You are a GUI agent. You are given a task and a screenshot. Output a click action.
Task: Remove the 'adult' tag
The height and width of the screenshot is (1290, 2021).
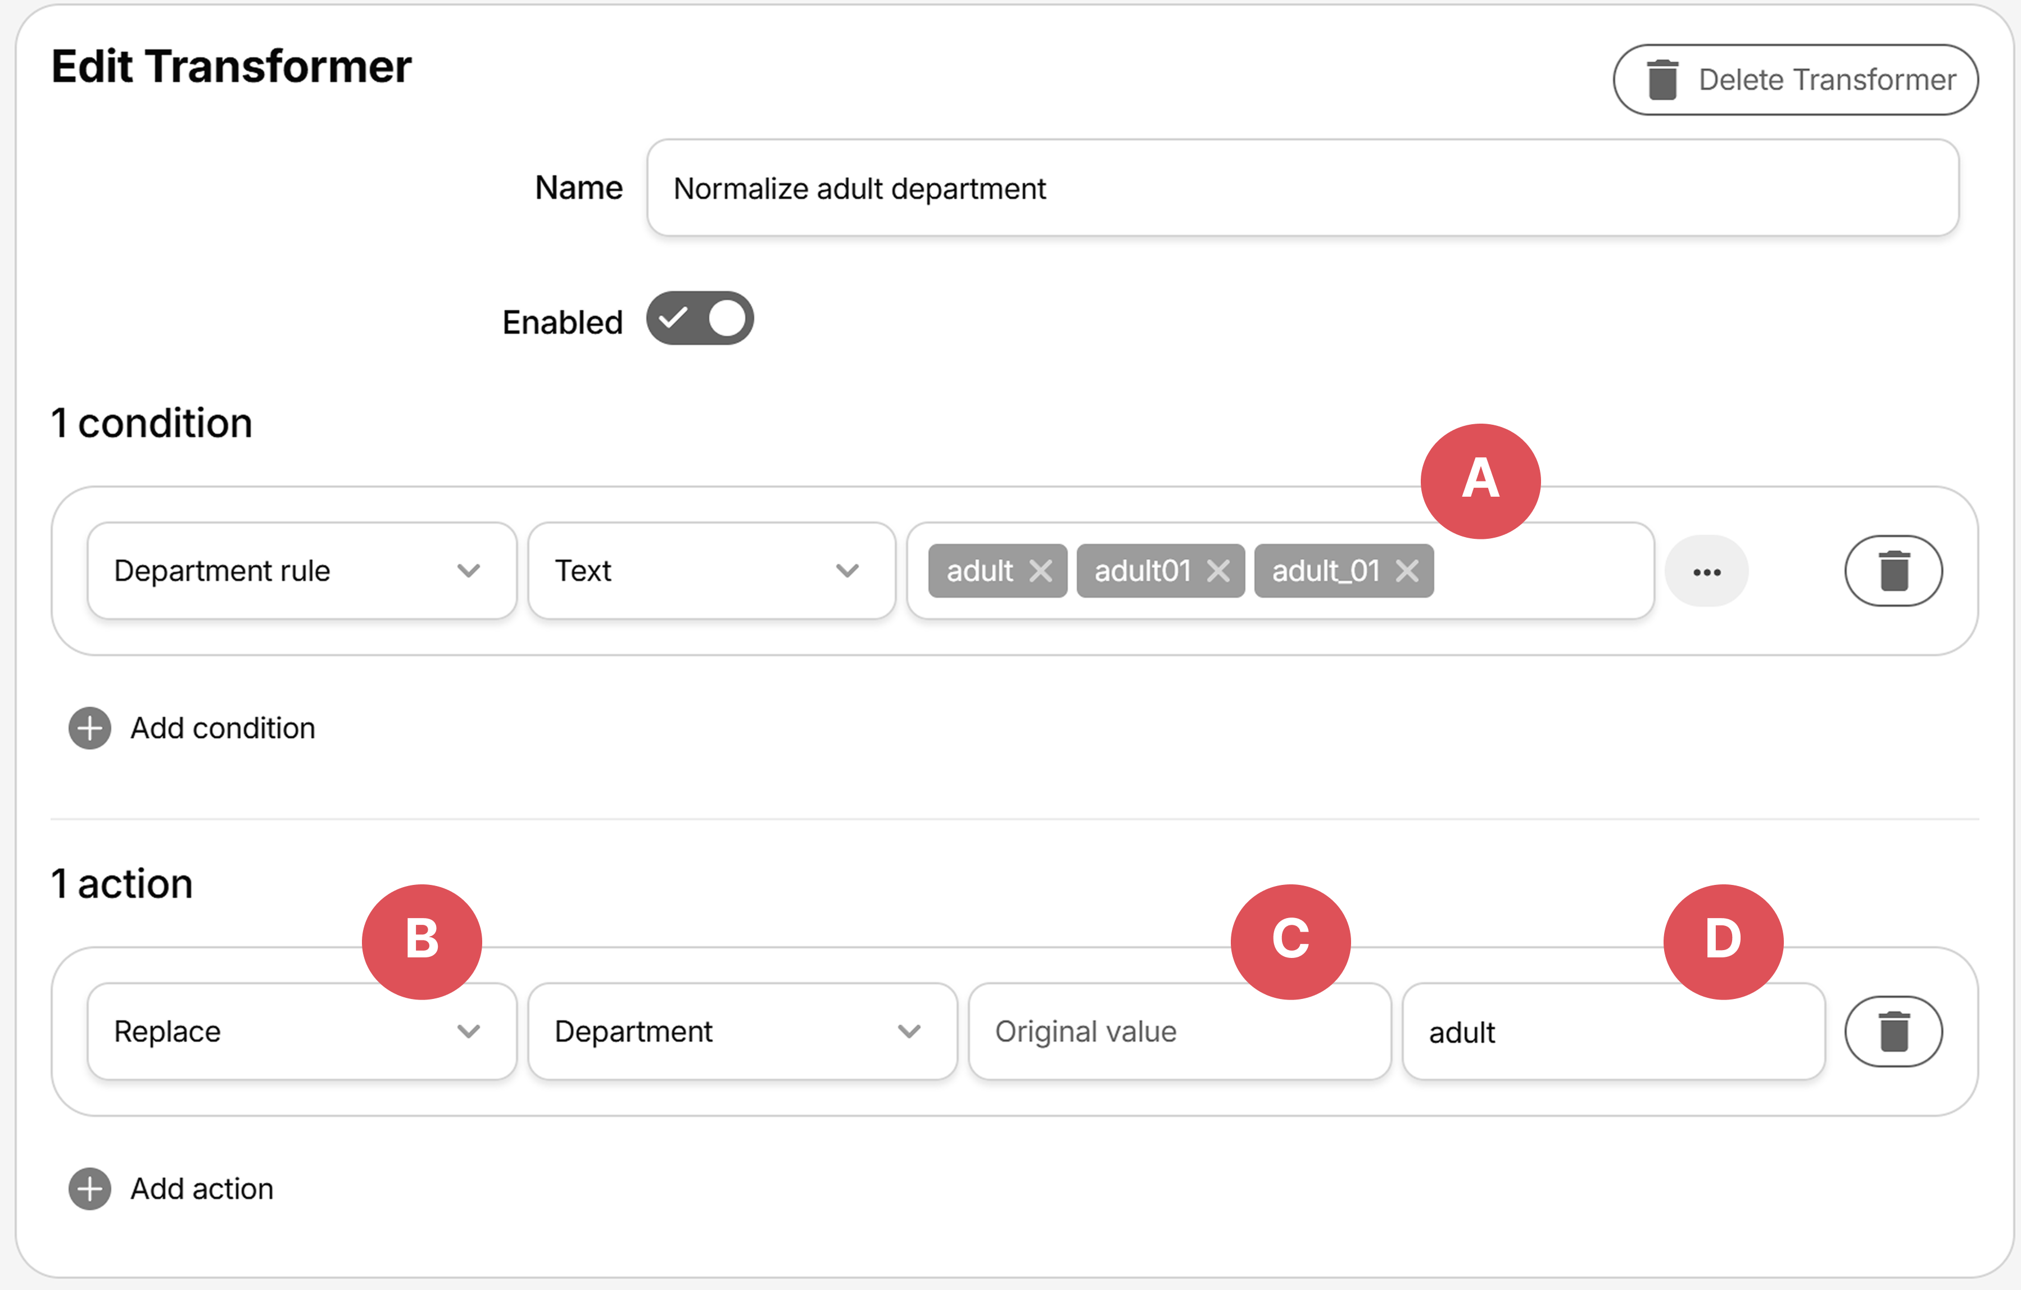point(1041,571)
